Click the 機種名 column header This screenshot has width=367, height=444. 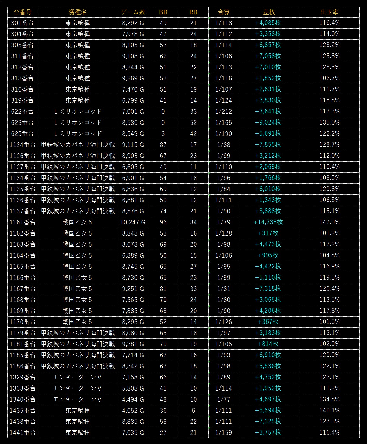[x=78, y=12]
